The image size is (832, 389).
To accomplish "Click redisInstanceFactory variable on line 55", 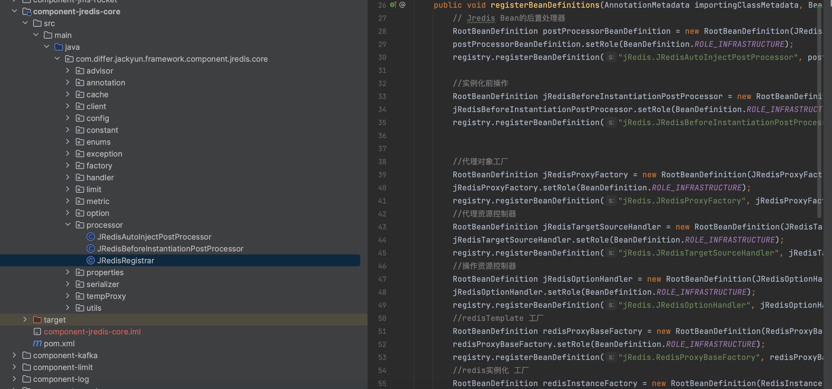I will (x=590, y=383).
